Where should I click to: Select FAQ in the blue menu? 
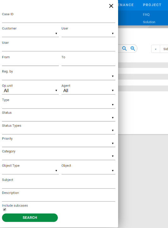click(146, 15)
